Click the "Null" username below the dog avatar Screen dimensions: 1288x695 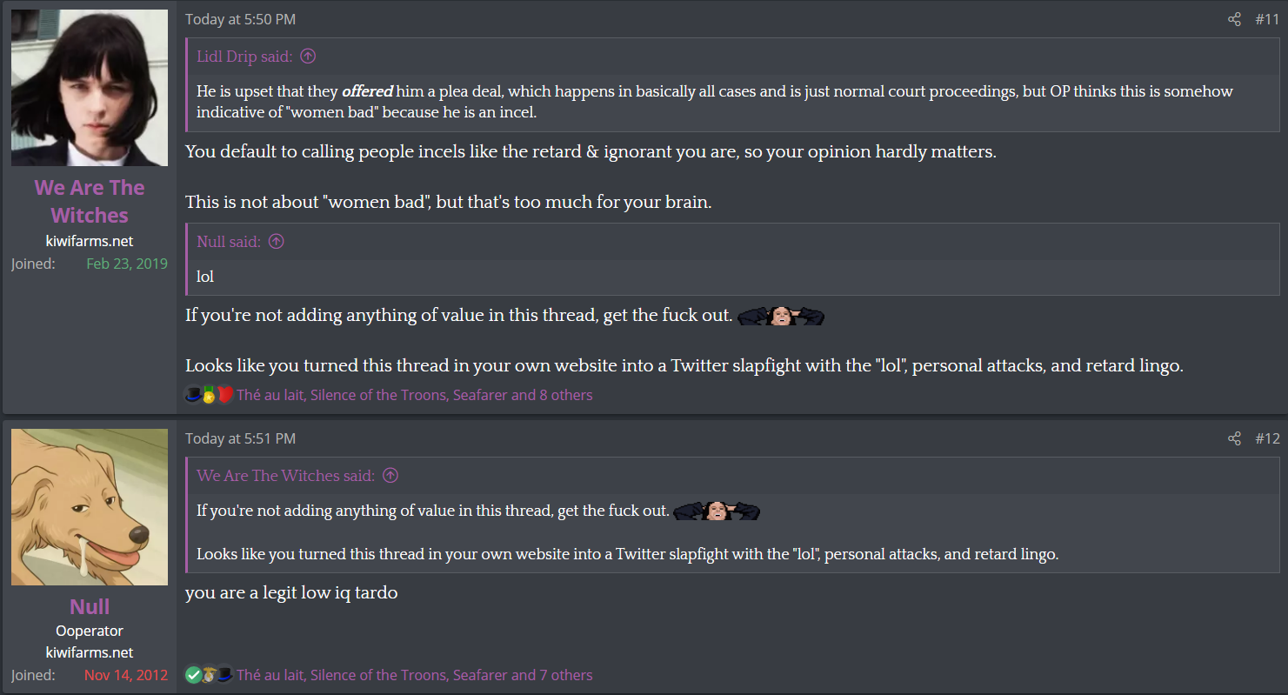pyautogui.click(x=90, y=606)
